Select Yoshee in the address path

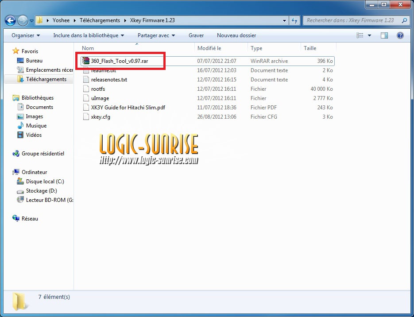point(61,20)
